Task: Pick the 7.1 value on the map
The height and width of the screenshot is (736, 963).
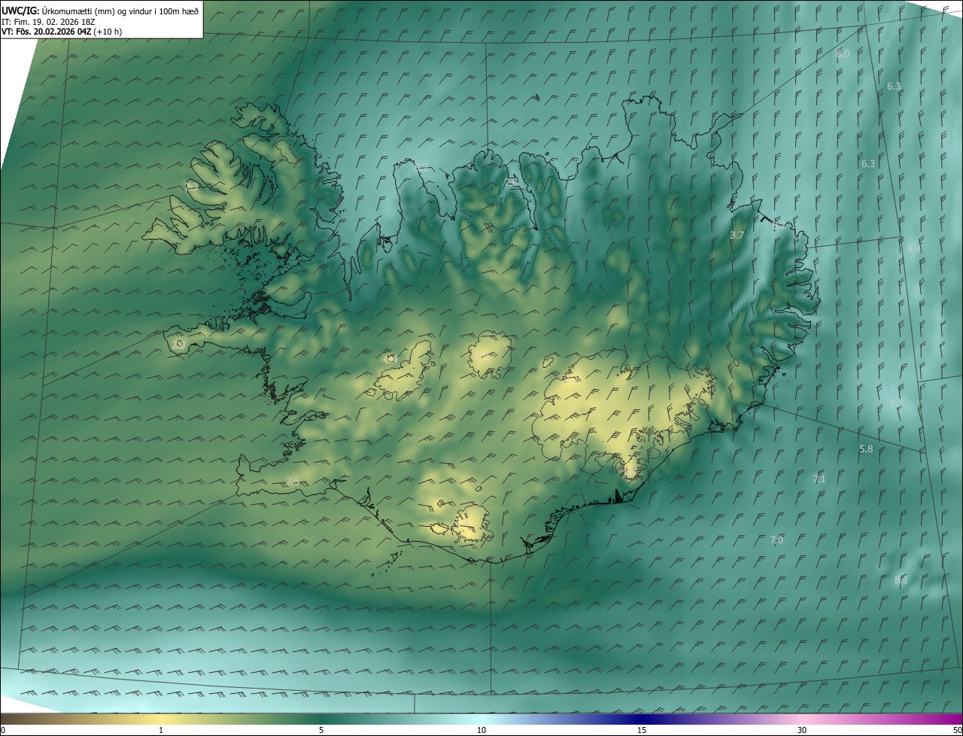Action: tap(819, 479)
